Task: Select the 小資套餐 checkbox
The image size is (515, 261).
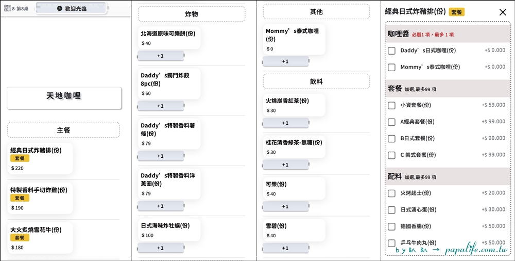Action: pos(391,105)
